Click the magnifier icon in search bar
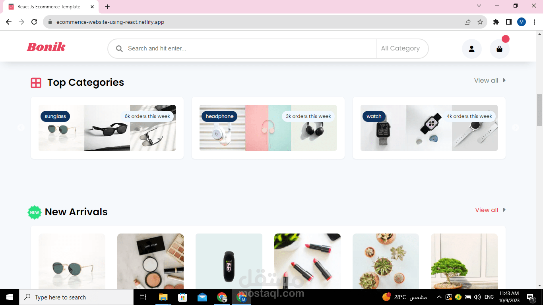 tap(119, 48)
